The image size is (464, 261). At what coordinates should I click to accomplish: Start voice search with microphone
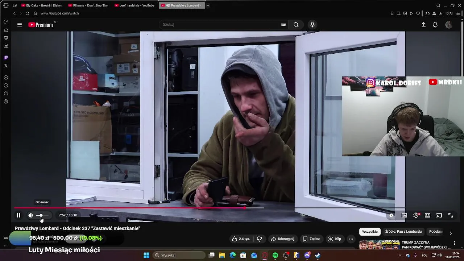click(312, 25)
